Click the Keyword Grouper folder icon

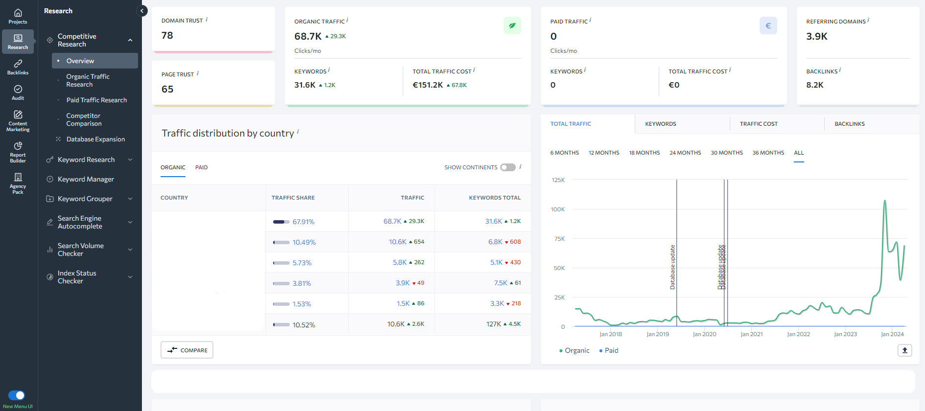pos(49,199)
